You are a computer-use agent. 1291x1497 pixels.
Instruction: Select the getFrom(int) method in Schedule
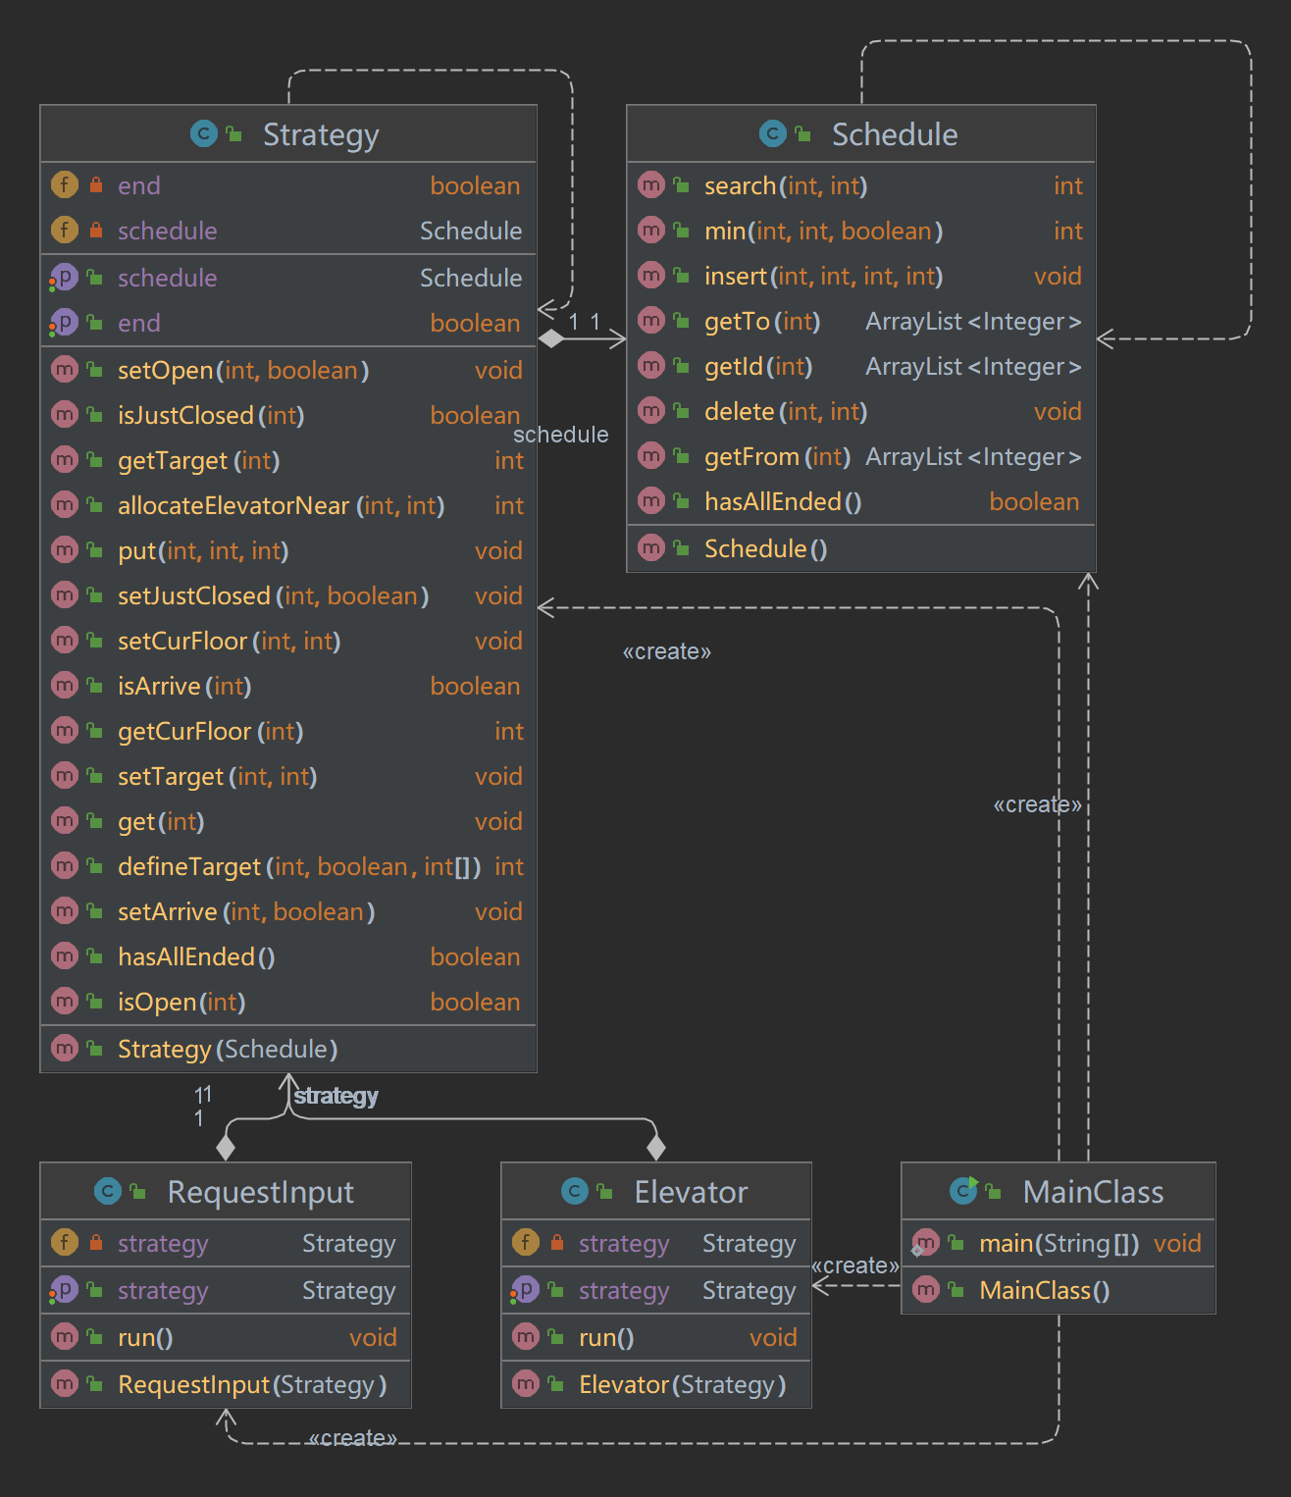pos(861,456)
